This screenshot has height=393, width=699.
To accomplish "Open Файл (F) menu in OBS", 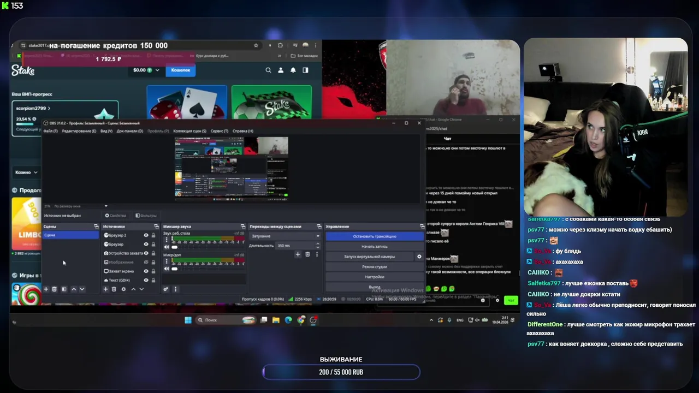I will click(50, 131).
